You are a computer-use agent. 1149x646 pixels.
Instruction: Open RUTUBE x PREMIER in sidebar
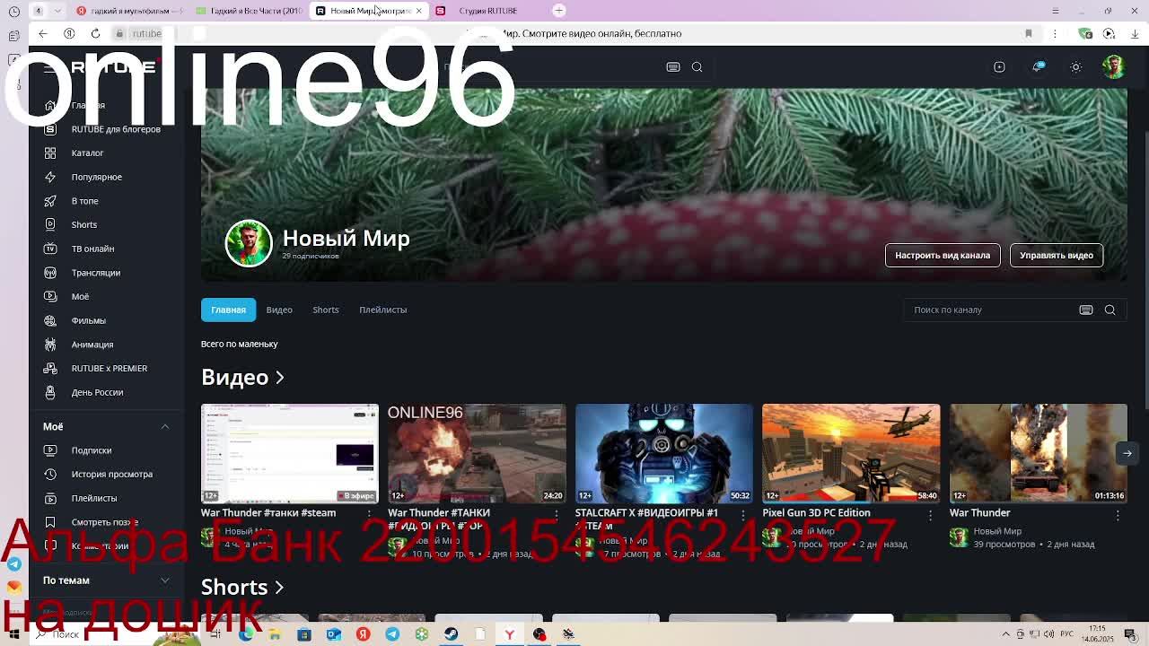tap(106, 368)
